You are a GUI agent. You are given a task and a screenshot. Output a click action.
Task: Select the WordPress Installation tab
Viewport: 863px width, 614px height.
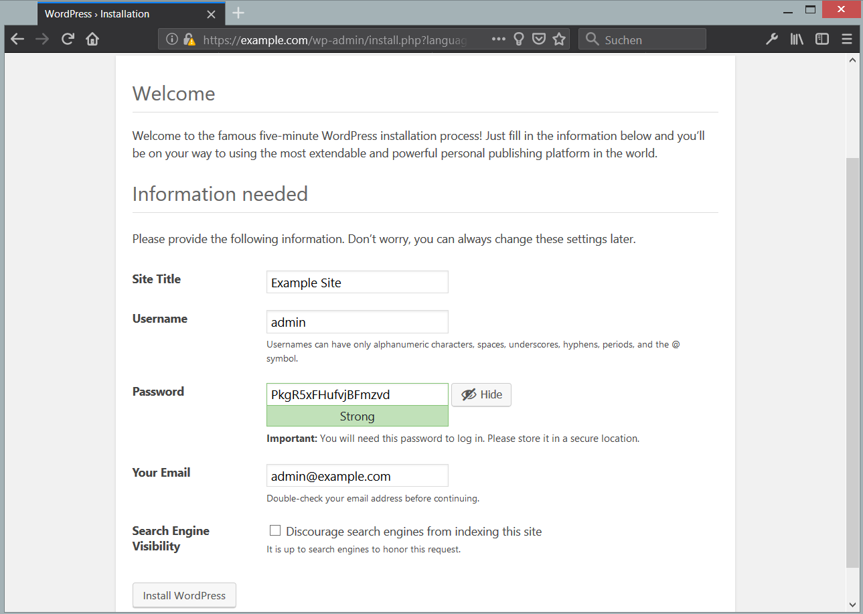[x=121, y=13]
